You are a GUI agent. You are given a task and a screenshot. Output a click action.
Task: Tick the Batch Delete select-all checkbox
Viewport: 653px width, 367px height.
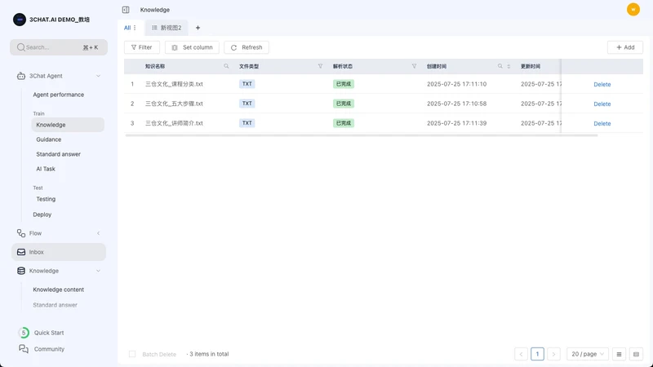tap(132, 354)
